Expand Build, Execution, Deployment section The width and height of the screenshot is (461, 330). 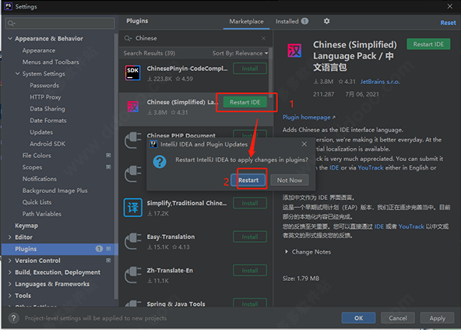pyautogui.click(x=9, y=272)
